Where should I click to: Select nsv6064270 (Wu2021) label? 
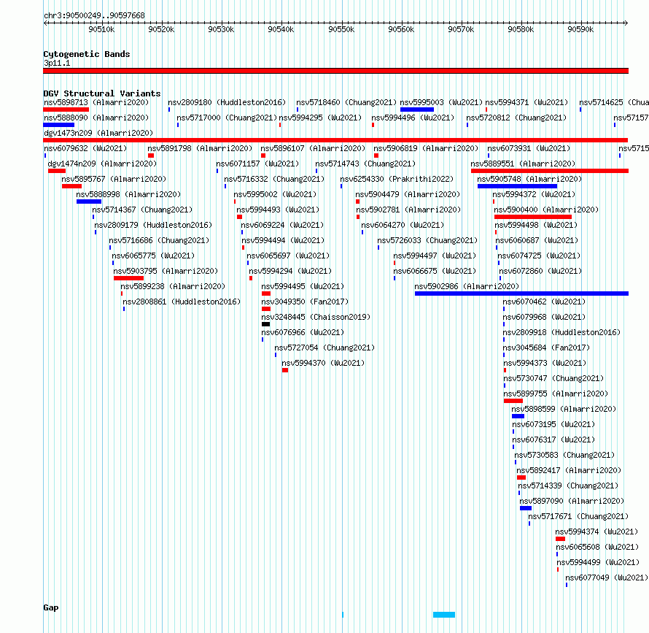(x=403, y=225)
